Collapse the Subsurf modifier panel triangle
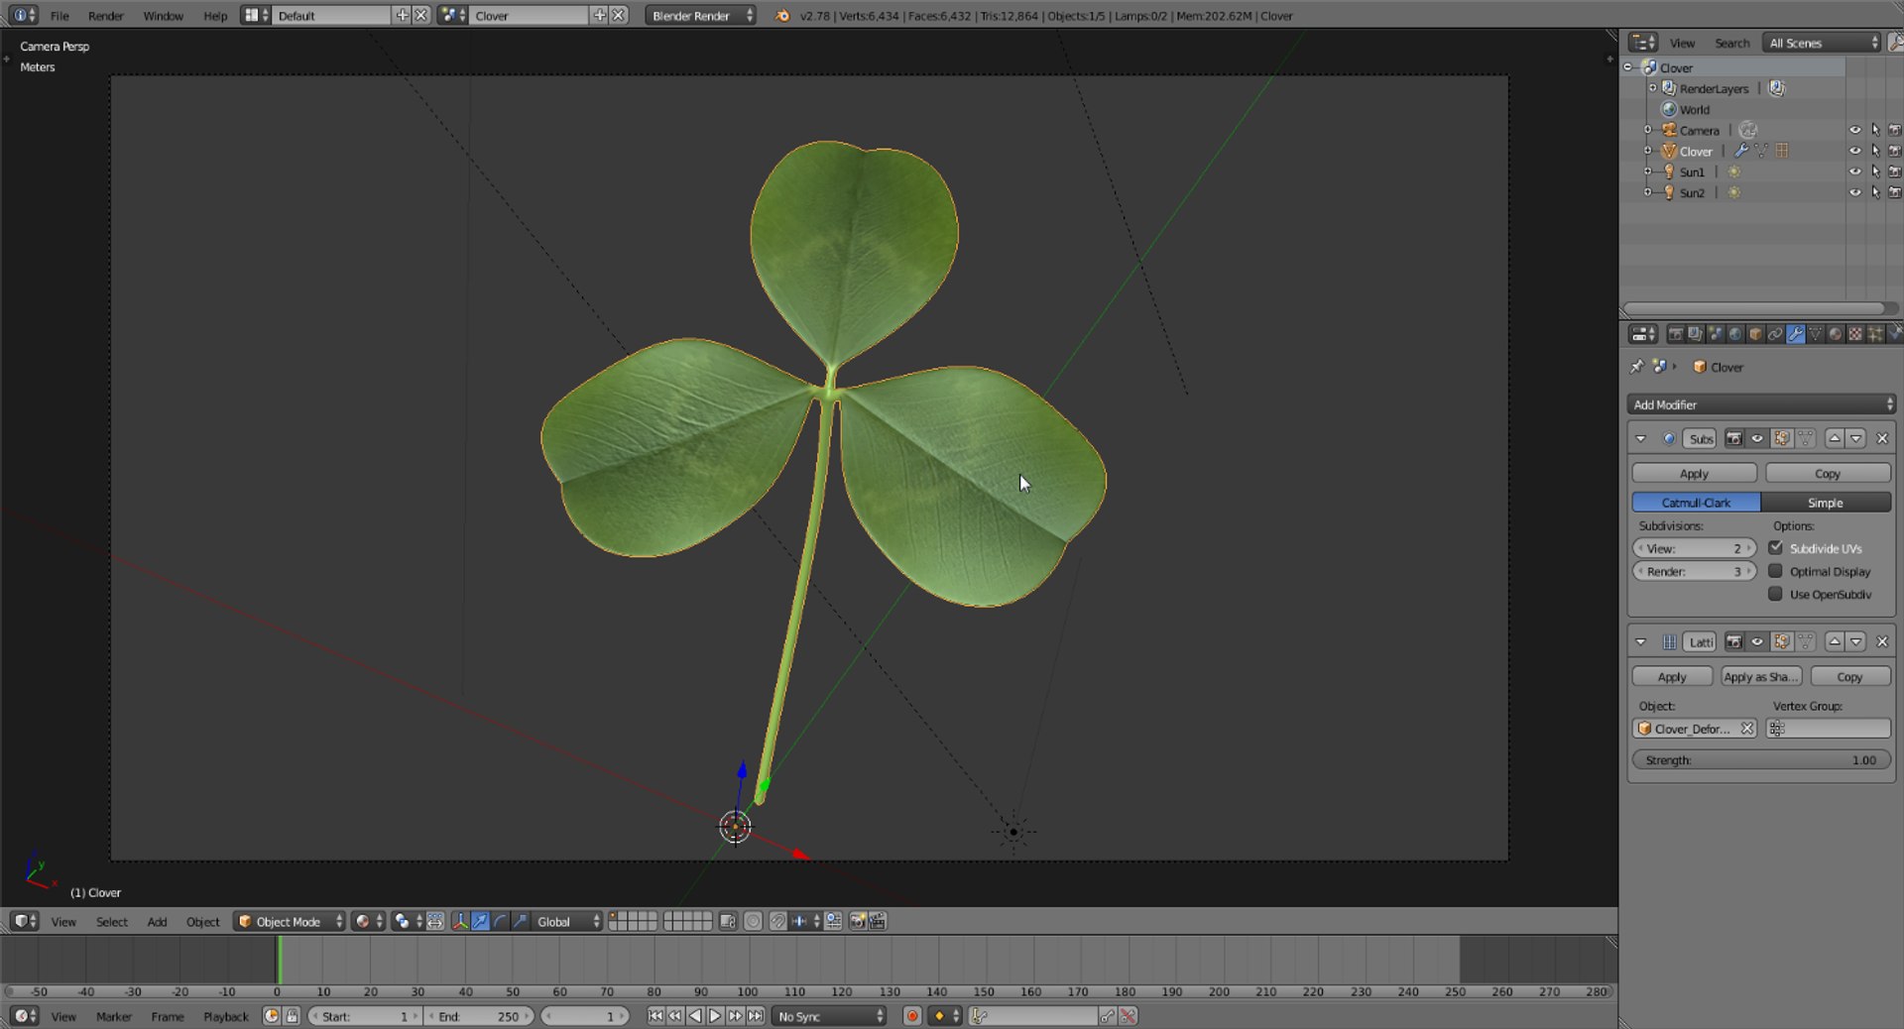1904x1029 pixels. pos(1640,438)
